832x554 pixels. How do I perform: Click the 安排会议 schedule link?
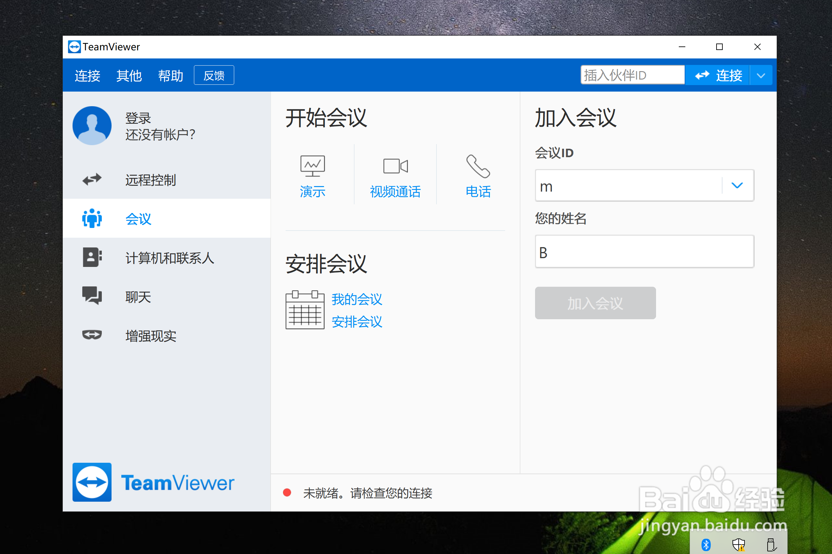pos(357,322)
